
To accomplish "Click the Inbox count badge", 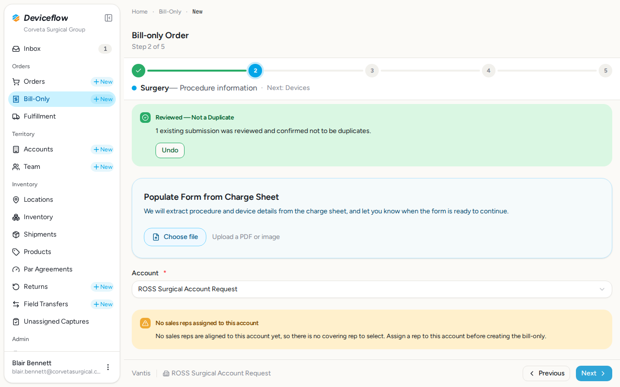I will pyautogui.click(x=105, y=49).
